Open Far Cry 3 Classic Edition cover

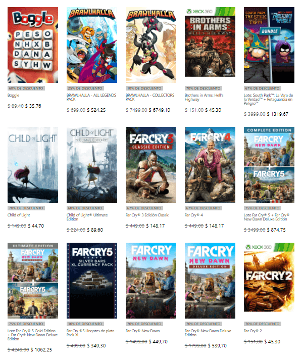(x=151, y=165)
